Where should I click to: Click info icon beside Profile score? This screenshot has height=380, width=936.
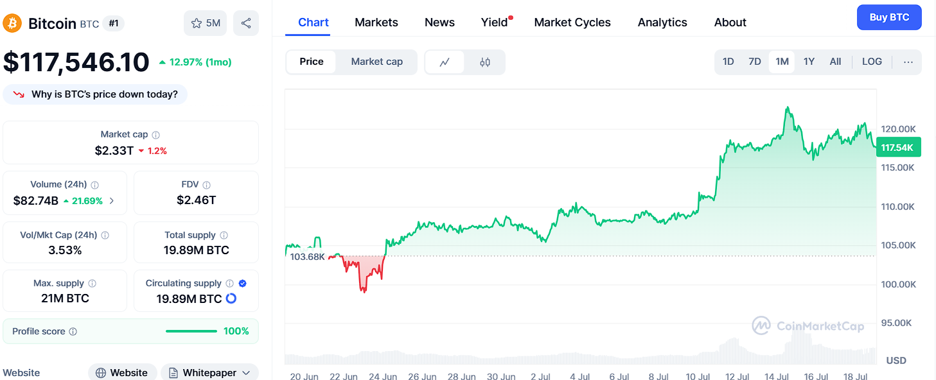[73, 332]
